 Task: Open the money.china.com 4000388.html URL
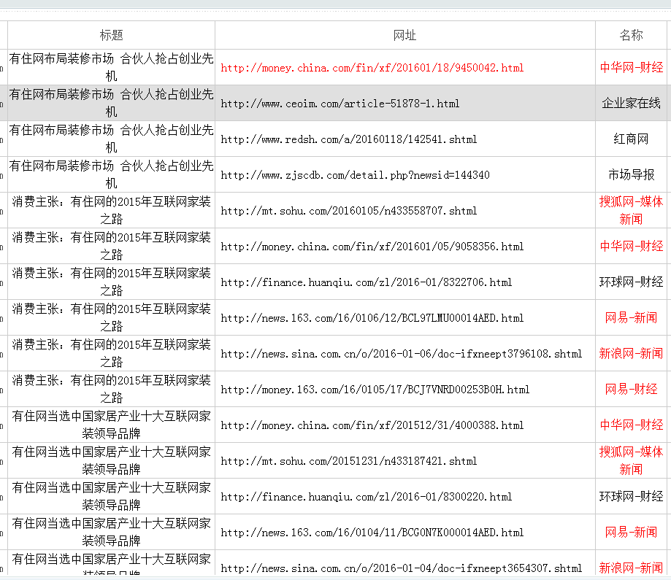(372, 425)
